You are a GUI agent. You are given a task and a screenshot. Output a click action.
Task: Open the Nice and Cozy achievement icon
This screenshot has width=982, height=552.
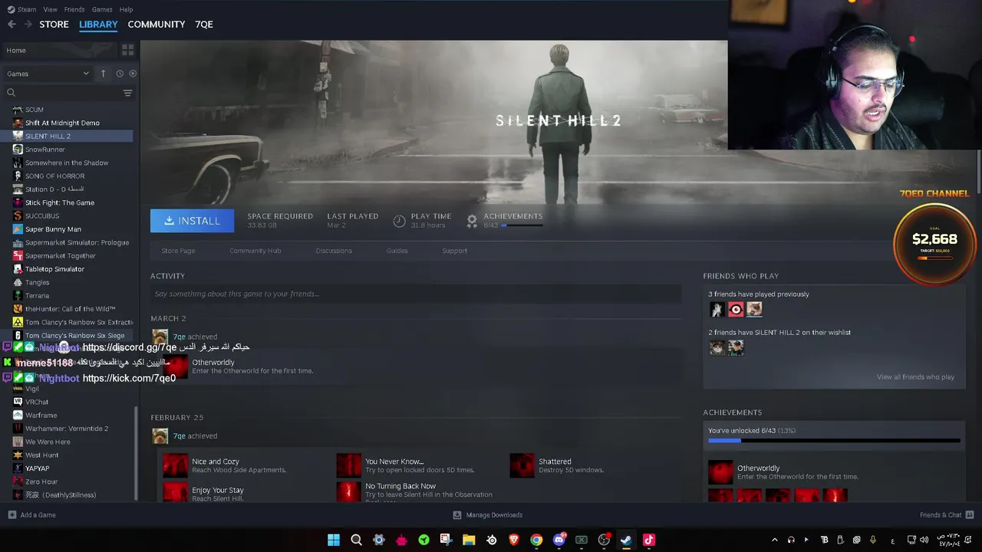click(176, 465)
